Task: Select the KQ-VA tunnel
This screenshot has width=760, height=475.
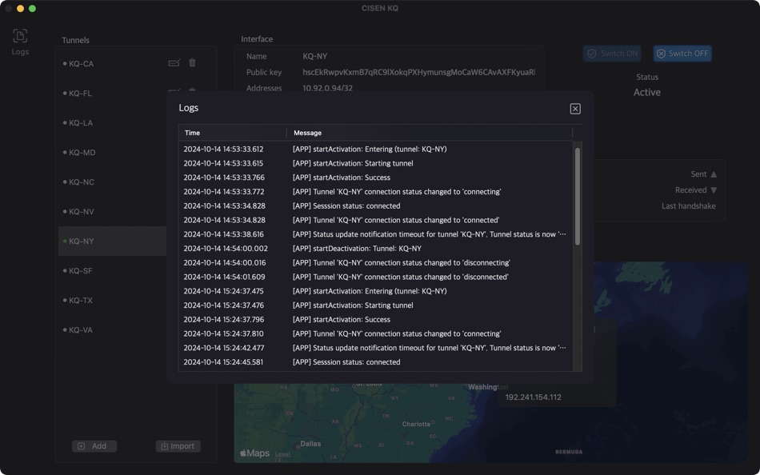Action: pyautogui.click(x=113, y=329)
